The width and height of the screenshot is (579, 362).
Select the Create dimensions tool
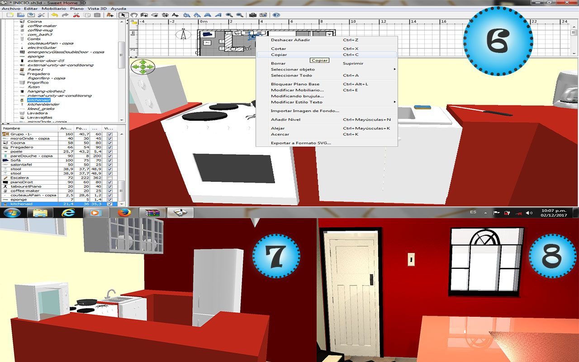165,15
